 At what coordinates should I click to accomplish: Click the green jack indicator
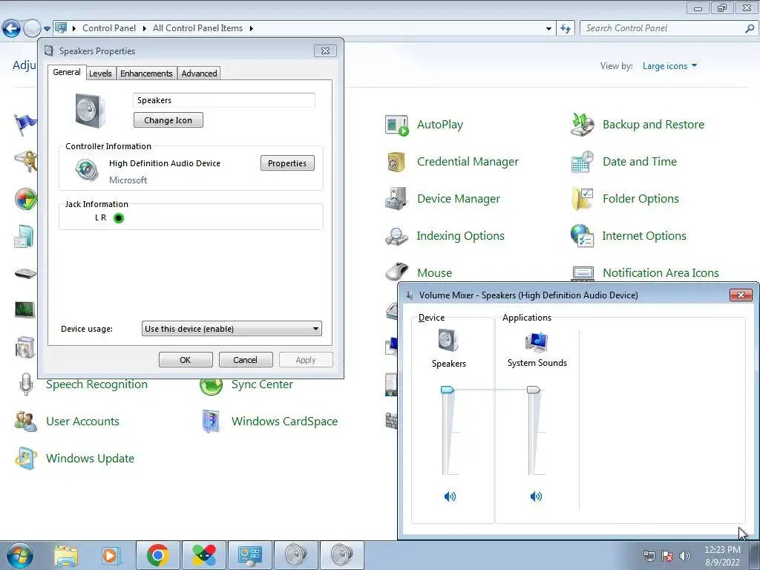119,218
